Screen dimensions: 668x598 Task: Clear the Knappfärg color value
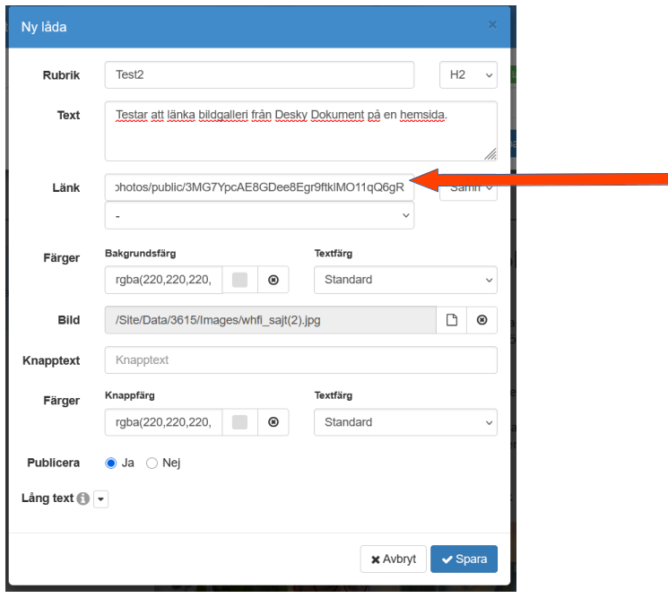pos(273,422)
